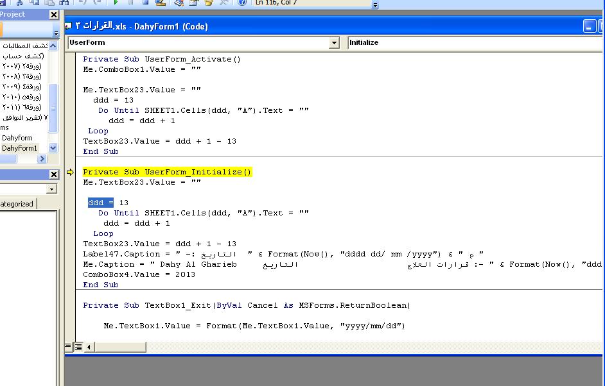The width and height of the screenshot is (605, 386).
Task: Switch to the Categorized tab
Action: [17, 204]
